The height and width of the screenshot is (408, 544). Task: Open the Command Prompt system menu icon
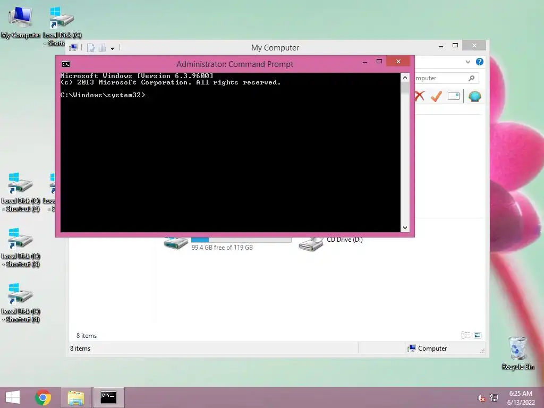pos(65,64)
